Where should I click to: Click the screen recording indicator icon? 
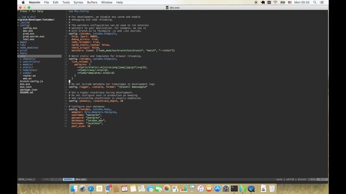256,2
